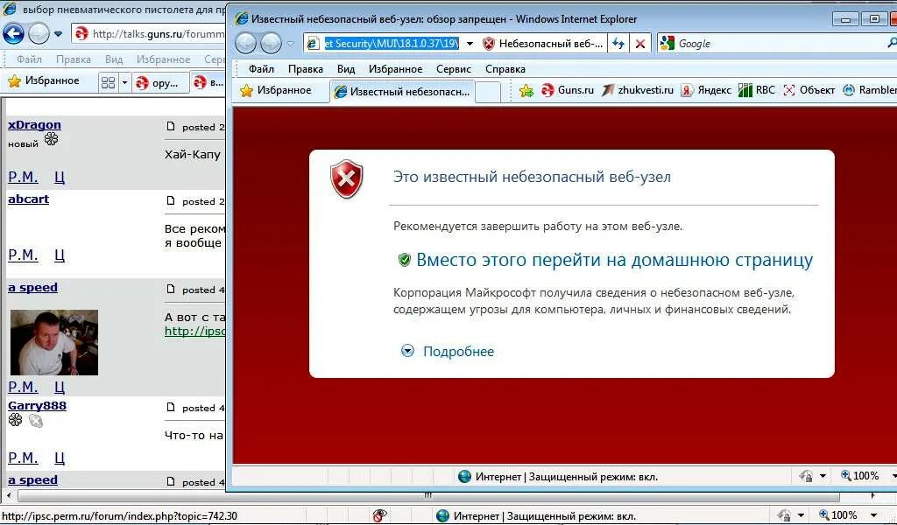This screenshot has height=525, width=897.
Task: Open the Вид menu in the front window
Action: [x=345, y=69]
